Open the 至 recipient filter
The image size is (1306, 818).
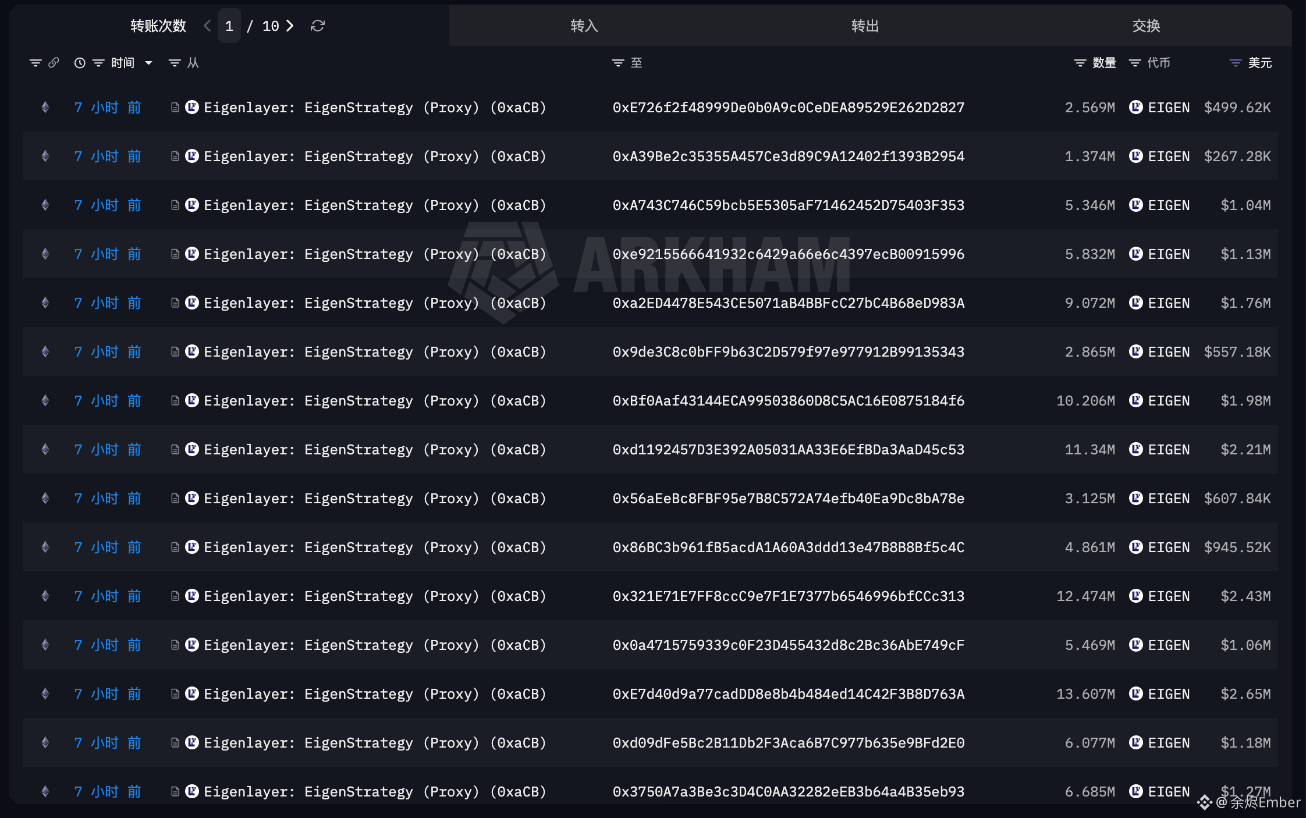(x=618, y=63)
